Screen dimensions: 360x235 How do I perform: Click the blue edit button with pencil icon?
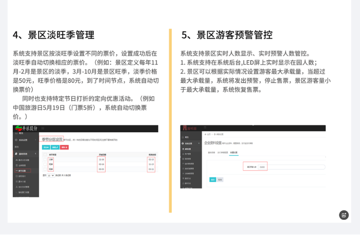[55, 147]
